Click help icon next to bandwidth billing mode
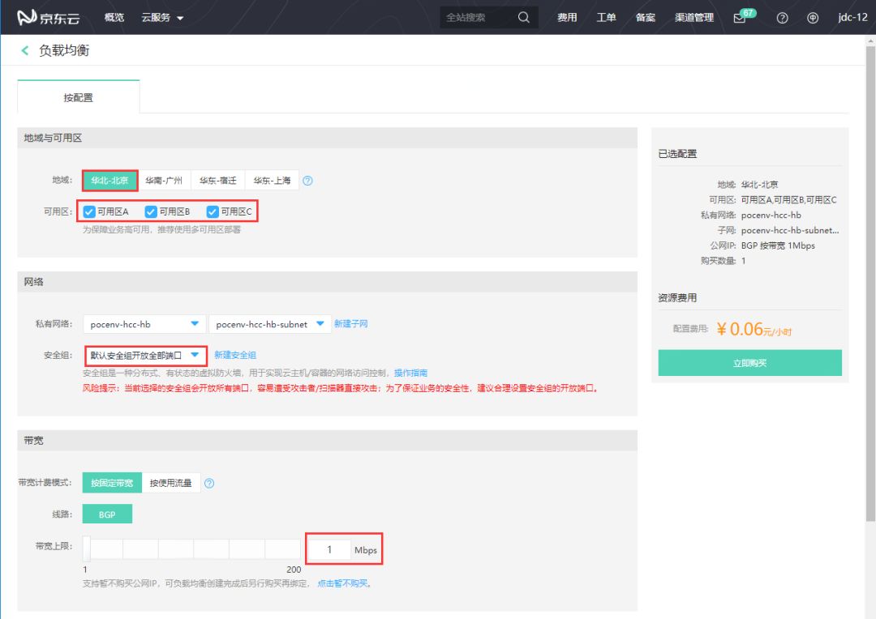The image size is (876, 619). click(209, 484)
